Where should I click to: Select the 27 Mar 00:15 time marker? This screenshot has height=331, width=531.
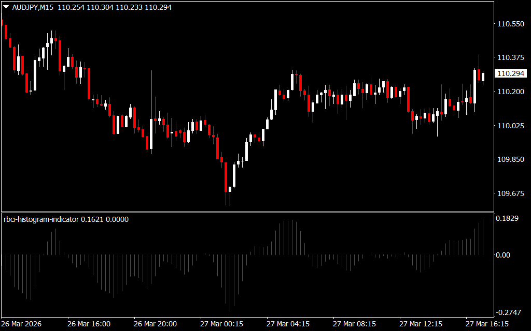tap(222, 324)
